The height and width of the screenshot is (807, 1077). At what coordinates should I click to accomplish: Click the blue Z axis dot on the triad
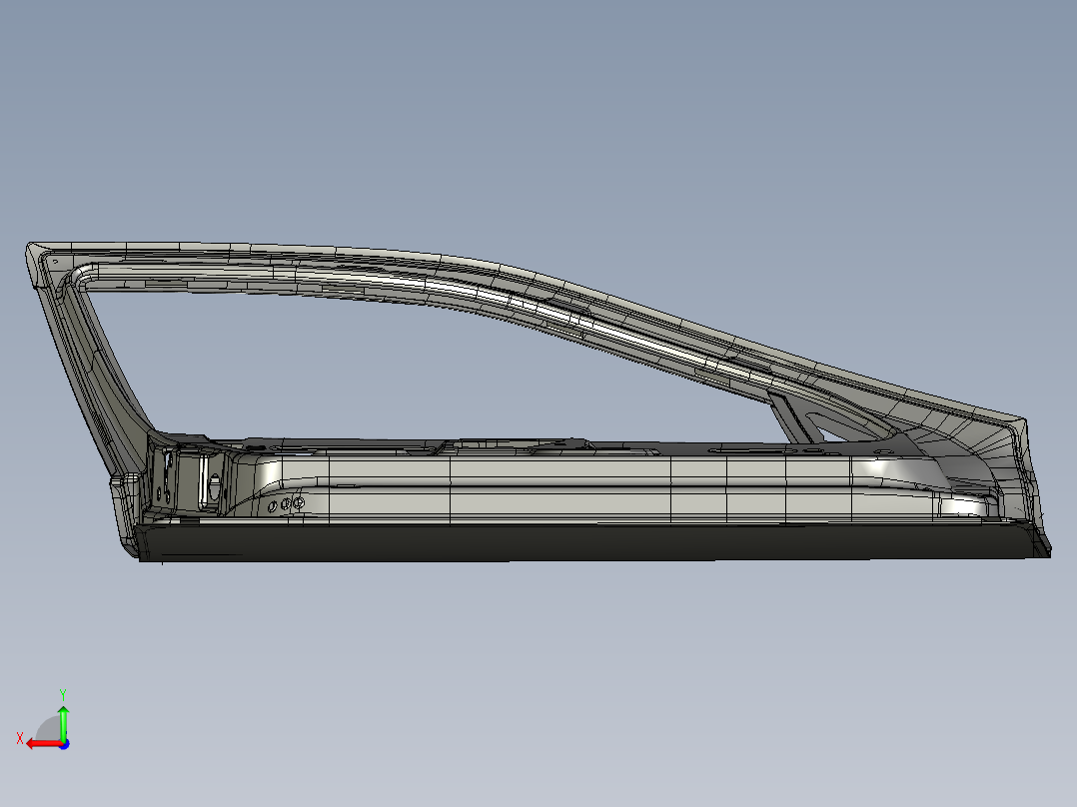(64, 744)
